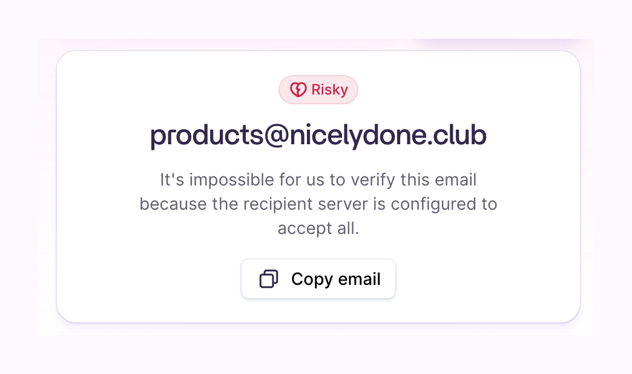Click the "@" symbol in the email address
Viewport: 632px width, 374px height.
tap(276, 136)
